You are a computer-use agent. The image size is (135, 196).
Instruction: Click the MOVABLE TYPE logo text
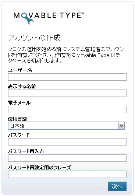click(49, 15)
